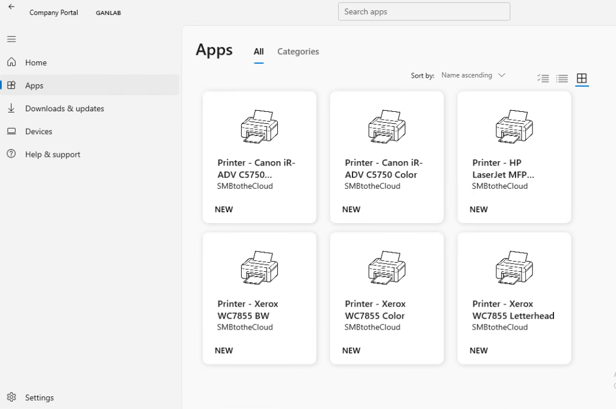Expand the Name ascending sort dropdown

[467, 76]
